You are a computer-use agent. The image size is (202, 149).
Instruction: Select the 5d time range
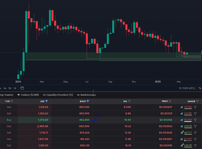coord(10,88)
